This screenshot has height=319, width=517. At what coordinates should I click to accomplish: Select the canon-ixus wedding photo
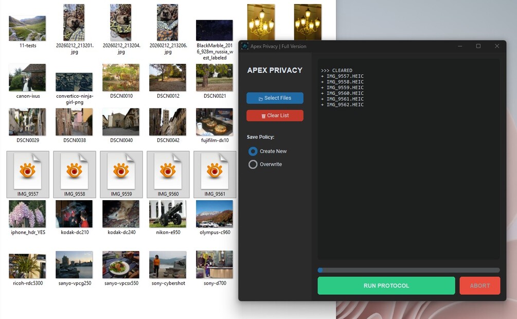(27, 78)
